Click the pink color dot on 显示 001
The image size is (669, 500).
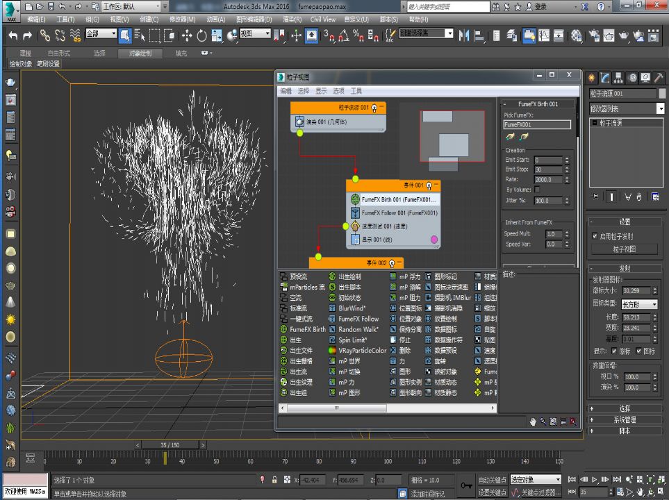pos(434,240)
